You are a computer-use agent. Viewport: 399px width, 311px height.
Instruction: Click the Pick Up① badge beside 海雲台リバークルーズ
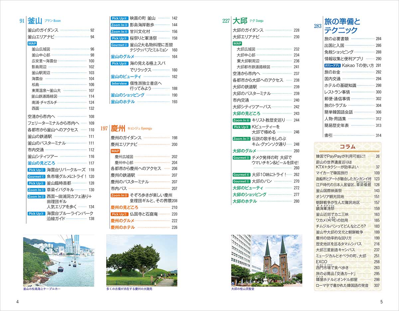pos(36,170)
